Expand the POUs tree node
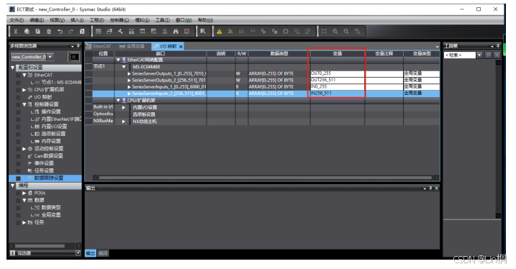Screen dimensions: 516x269 [x=24, y=193]
